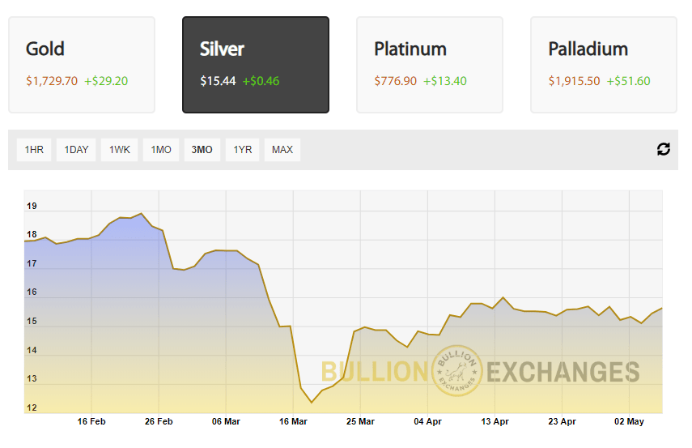Click the refresh chart icon
The height and width of the screenshot is (448, 692).
pos(664,149)
